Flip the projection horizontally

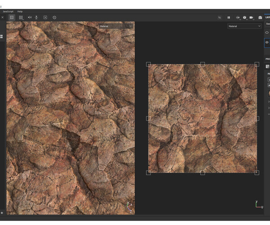coord(30,18)
